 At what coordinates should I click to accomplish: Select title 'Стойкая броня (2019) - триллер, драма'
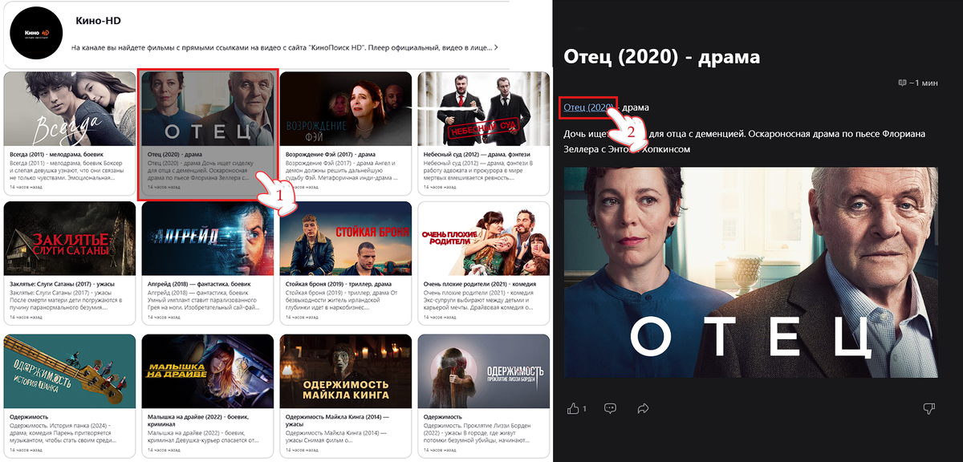point(340,284)
